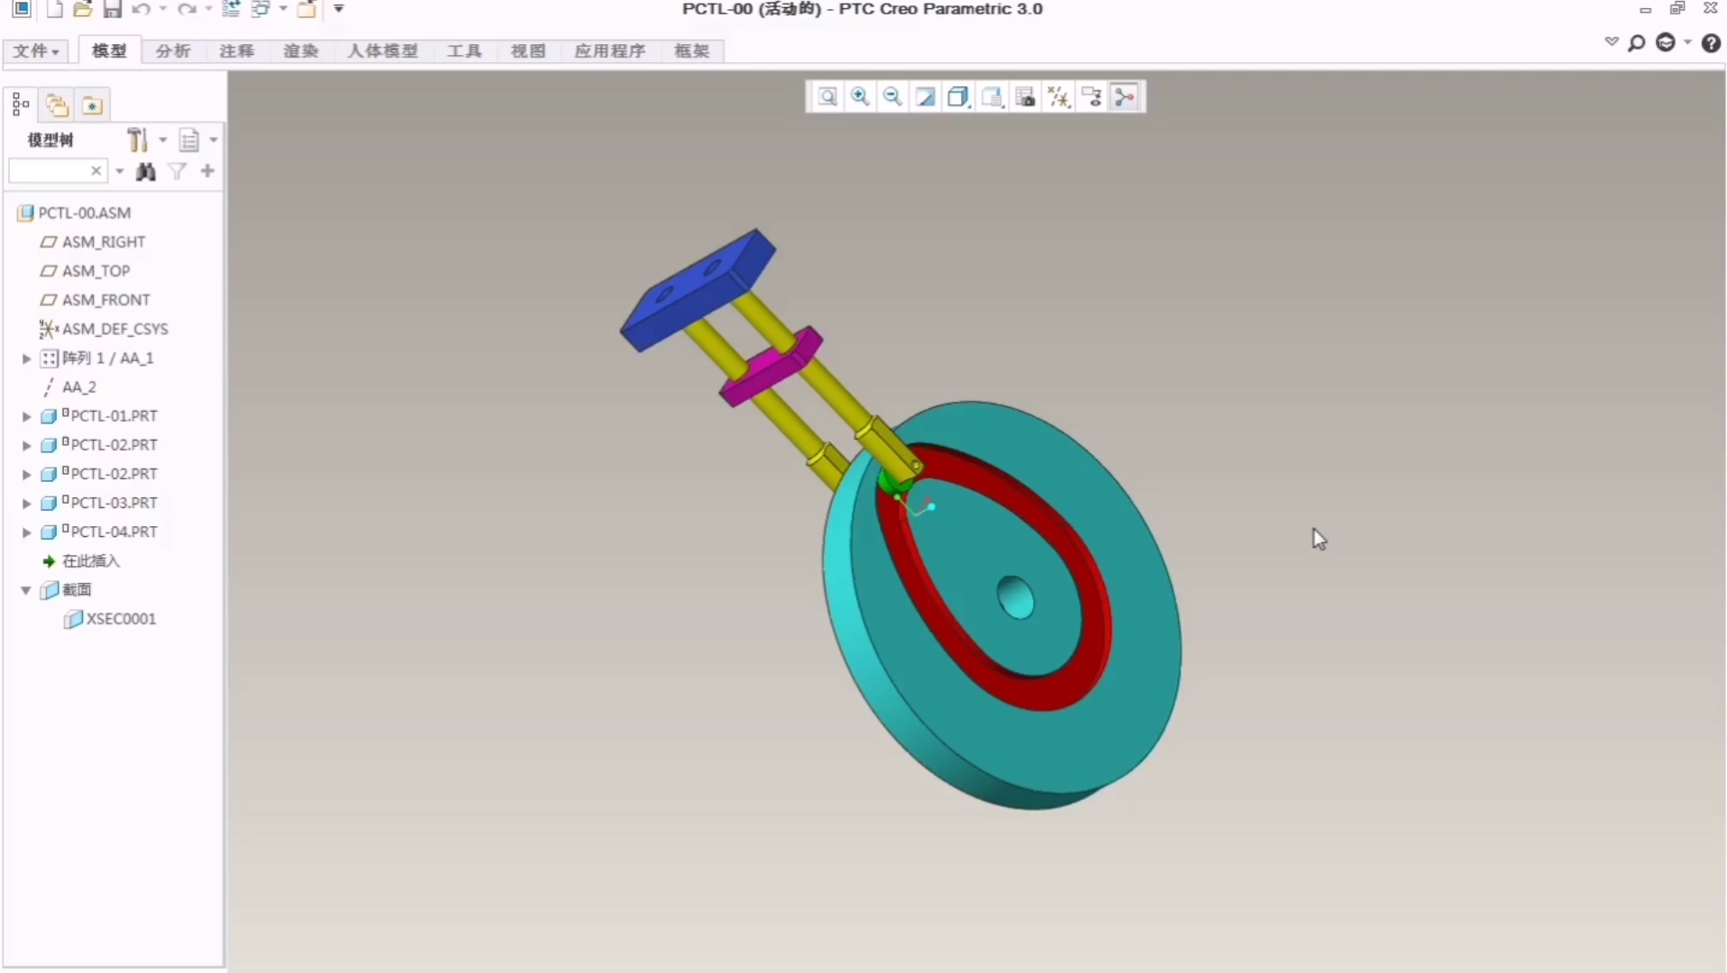
Task: Click the Undo arrow
Action: [x=141, y=9]
